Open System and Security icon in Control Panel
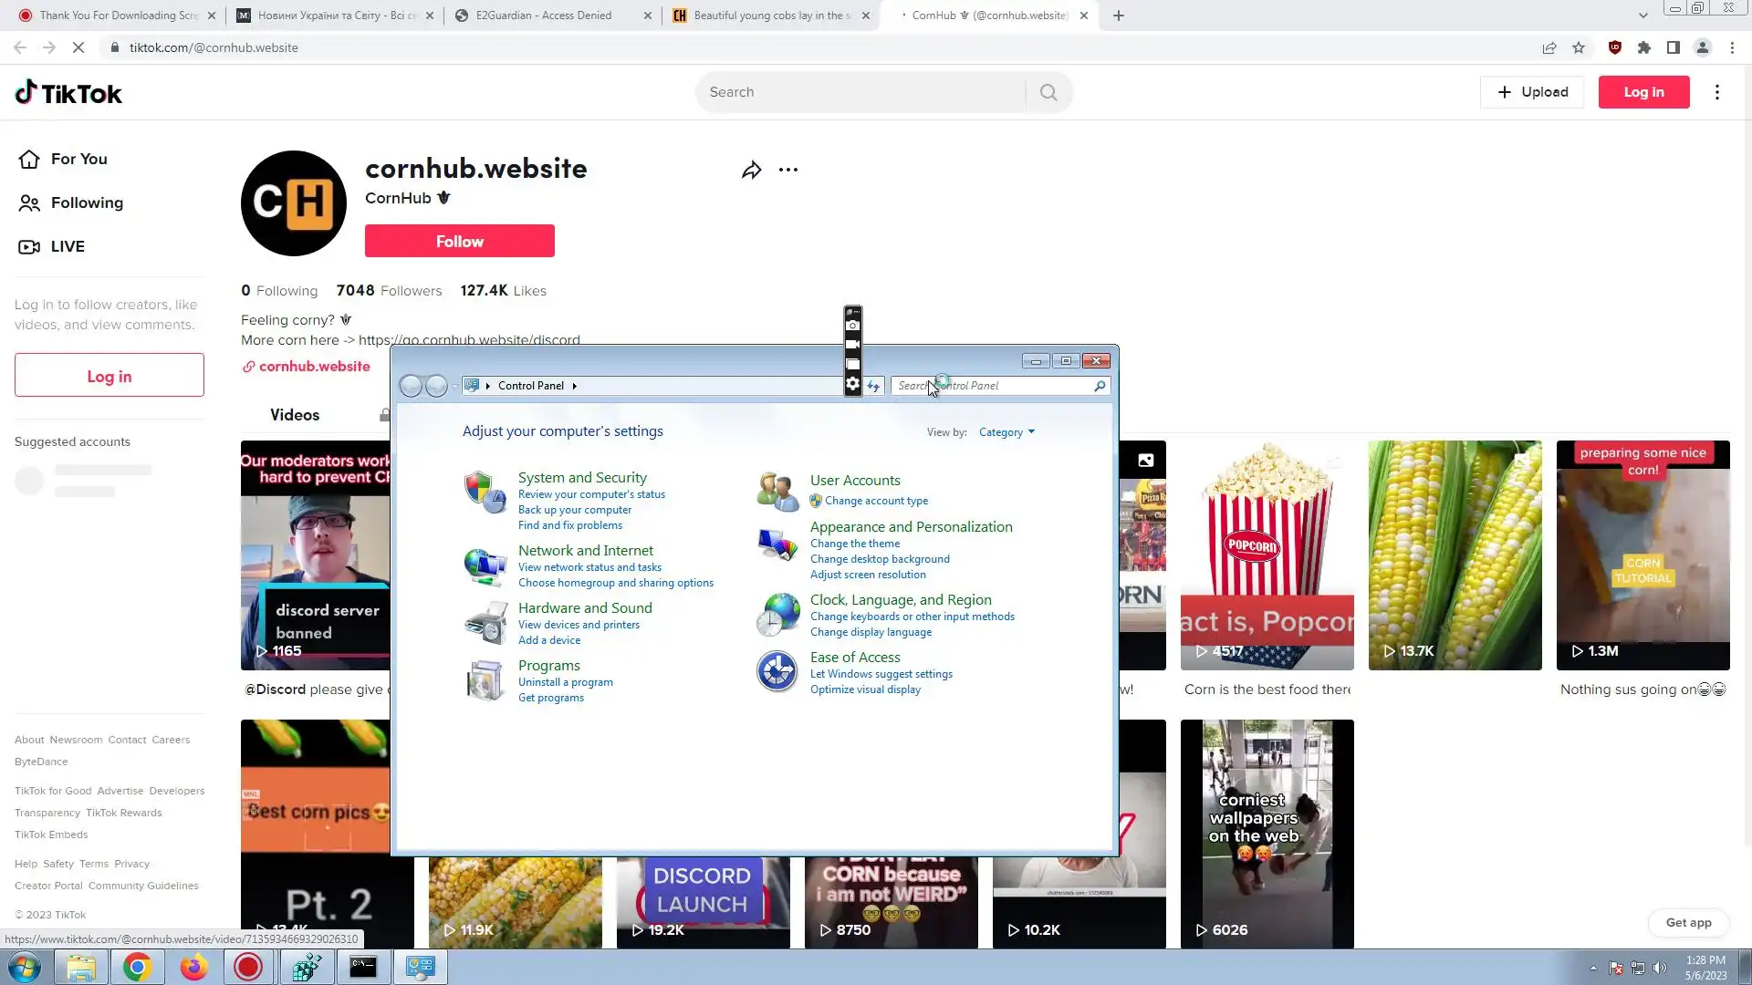The image size is (1752, 985). click(x=485, y=493)
